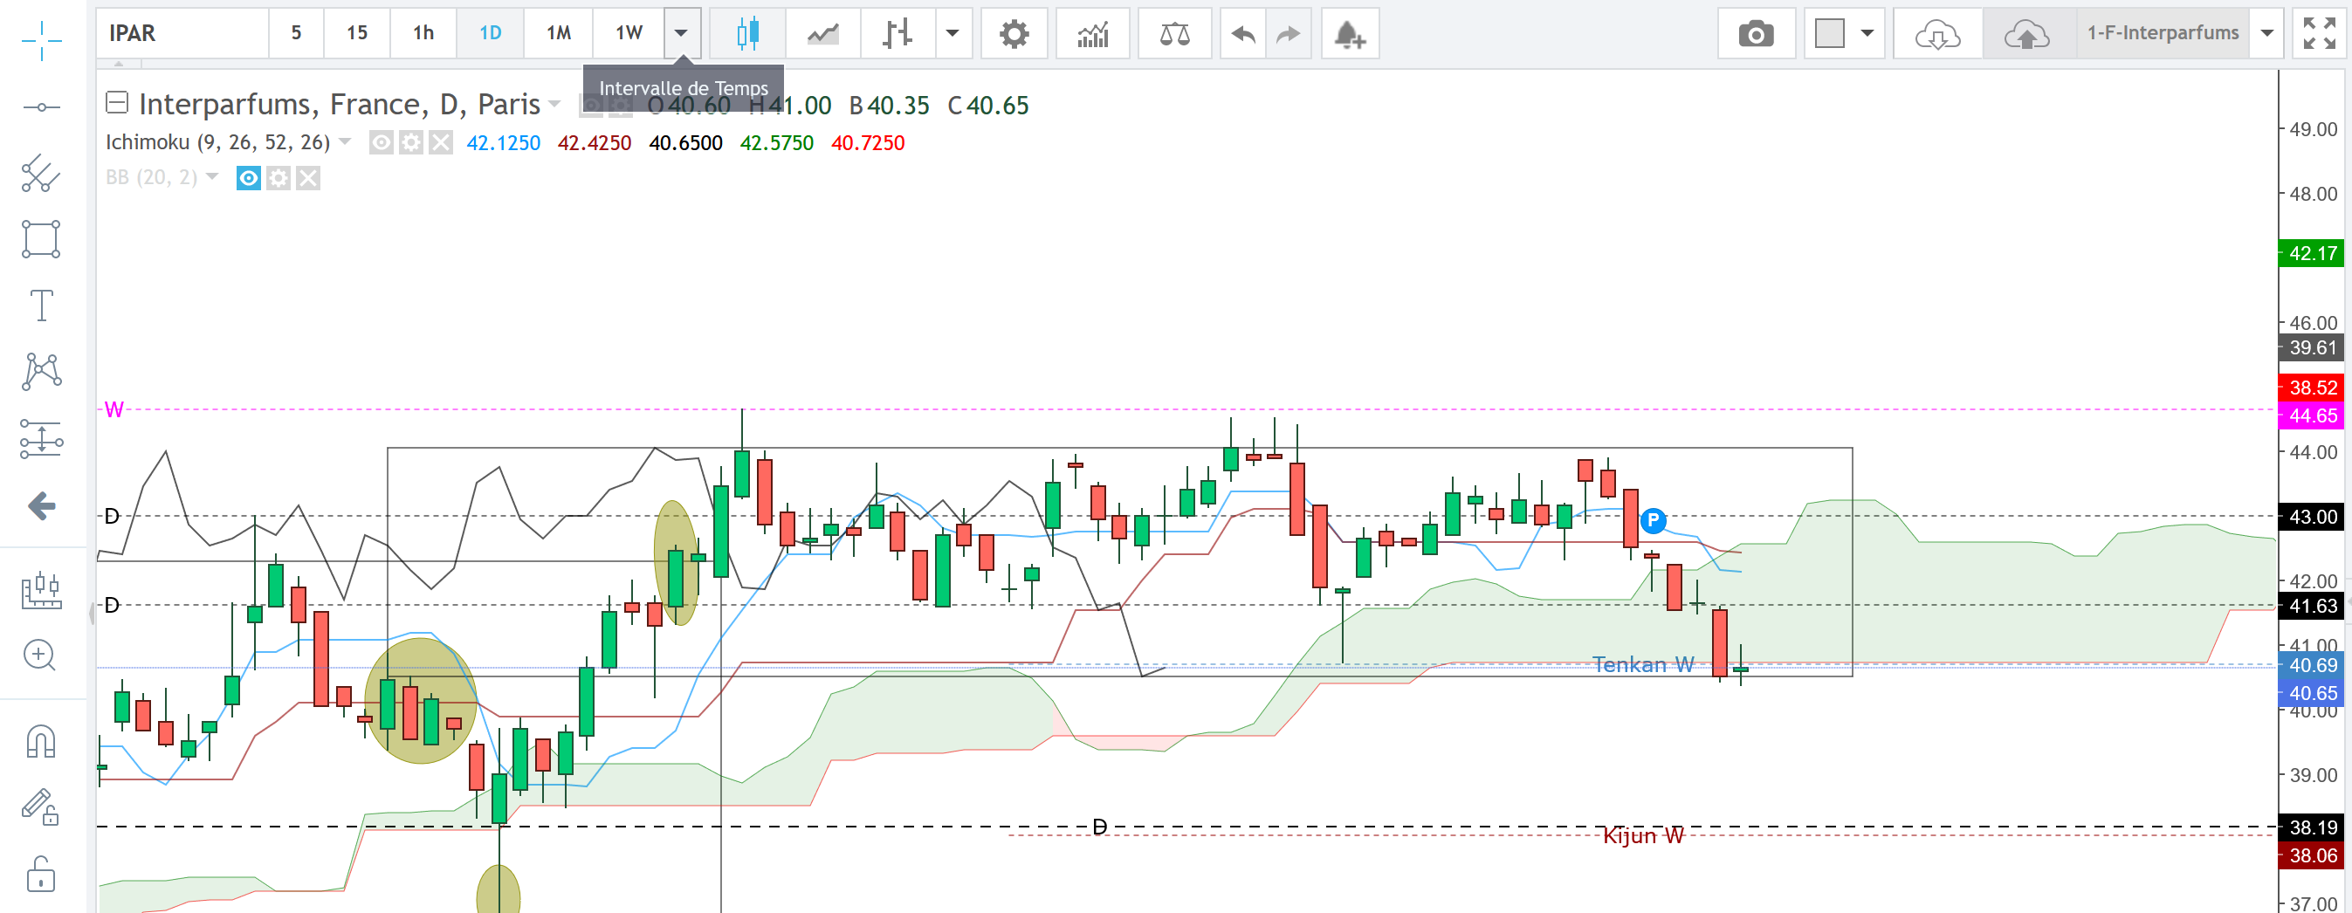Screen dimensions: 2352x913
Task: Select the crosshair cursor tool
Action: (41, 41)
